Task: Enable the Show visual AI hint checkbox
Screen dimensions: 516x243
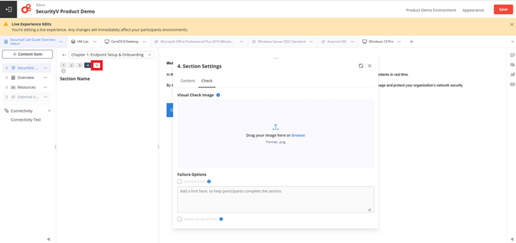Action: (180, 219)
